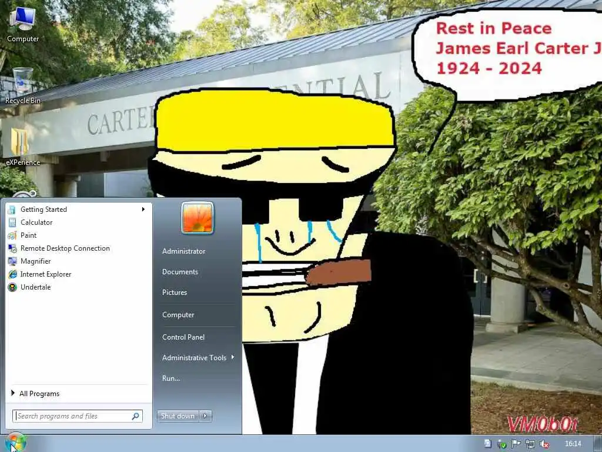Expand the Administrative Tools submenu arrow
The height and width of the screenshot is (452, 602).
pyautogui.click(x=233, y=357)
